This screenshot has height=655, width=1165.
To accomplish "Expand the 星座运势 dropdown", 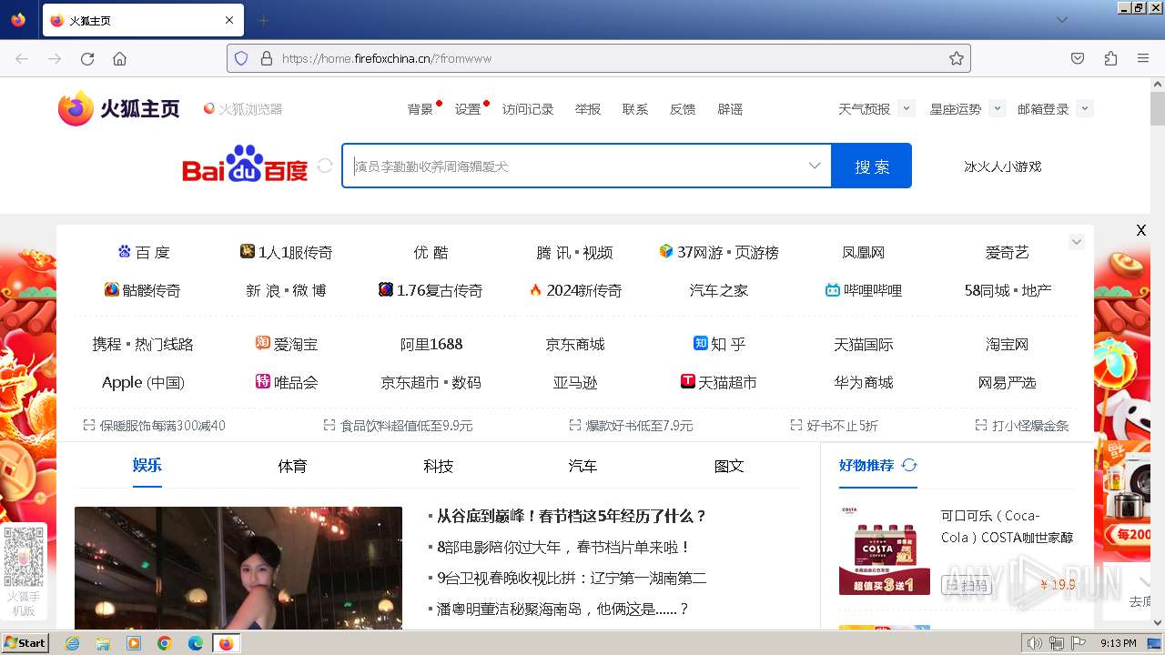I will point(997,108).
